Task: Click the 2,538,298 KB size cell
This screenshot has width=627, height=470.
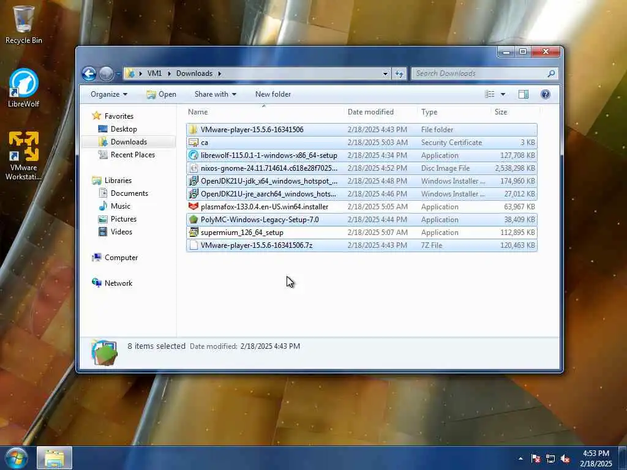Action: click(x=514, y=168)
